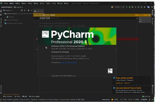
Task: Select Scratches and Consoles tree item
Action: coord(13,23)
